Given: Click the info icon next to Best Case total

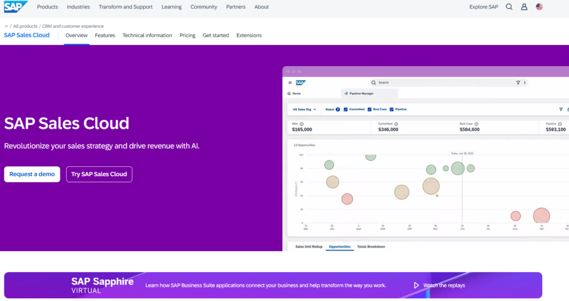Looking at the screenshot, I should coord(476,124).
